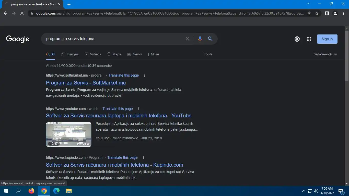
Task: Launch Microsoft Edge from taskbar
Action: tap(56, 191)
